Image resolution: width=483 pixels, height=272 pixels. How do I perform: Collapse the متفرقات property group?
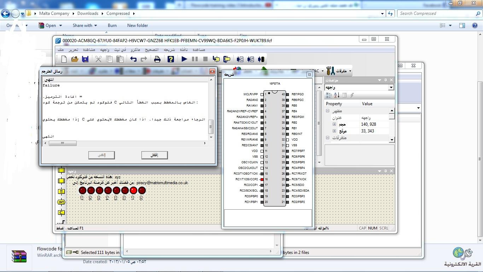(327, 138)
